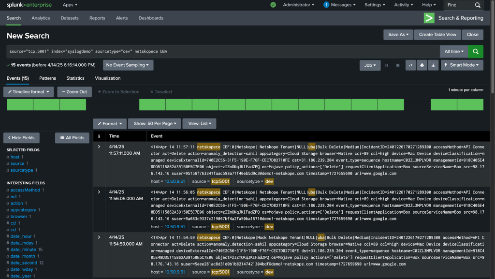Expand the 11:56:05 AM event row
The image size is (495, 279).
(x=99, y=192)
